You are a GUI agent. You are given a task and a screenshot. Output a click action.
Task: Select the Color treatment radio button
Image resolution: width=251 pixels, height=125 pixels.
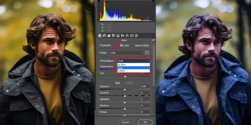click(x=121, y=45)
